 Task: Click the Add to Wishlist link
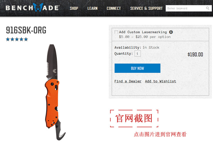point(160,81)
